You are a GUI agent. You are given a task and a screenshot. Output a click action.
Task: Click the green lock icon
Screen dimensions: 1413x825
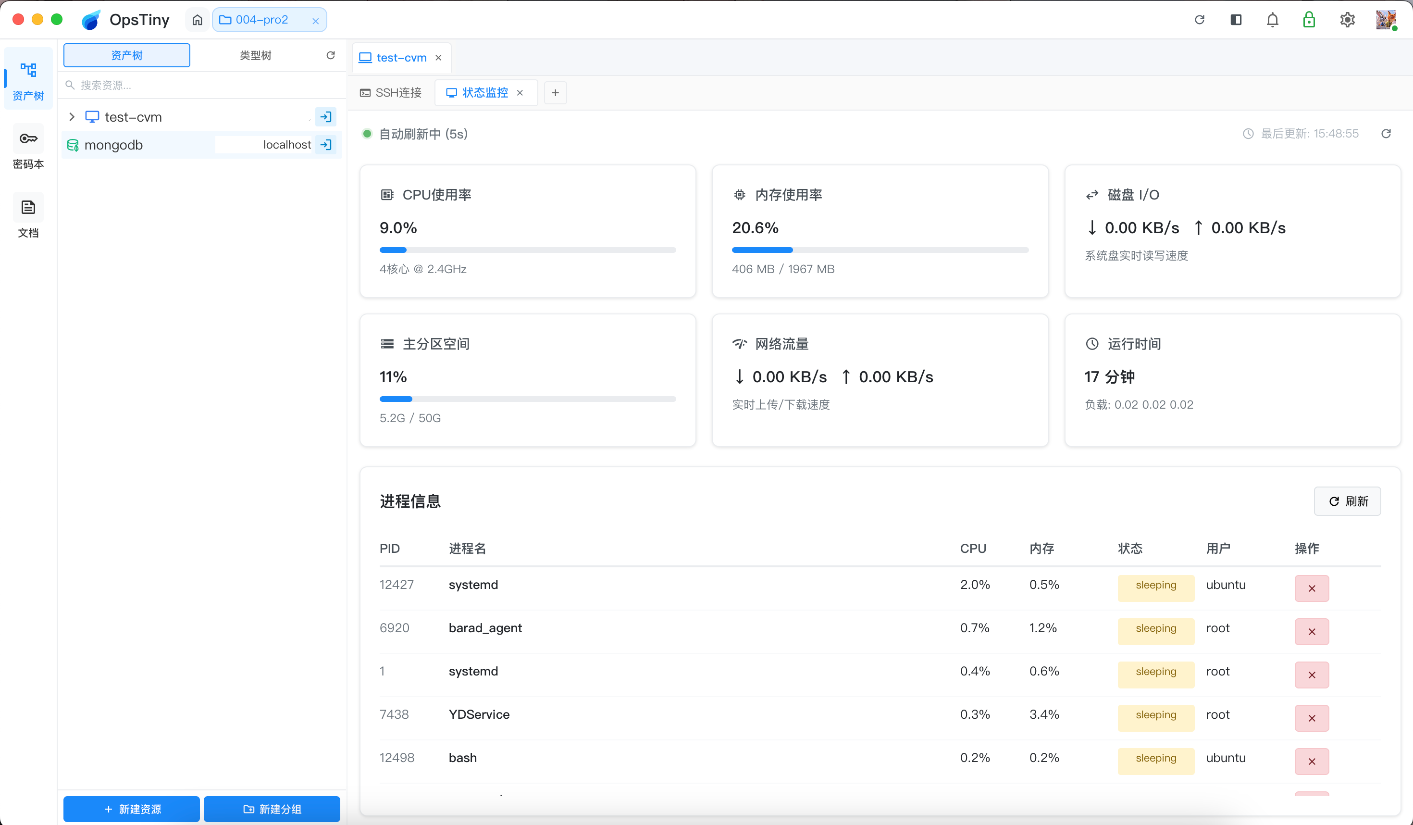pos(1309,20)
